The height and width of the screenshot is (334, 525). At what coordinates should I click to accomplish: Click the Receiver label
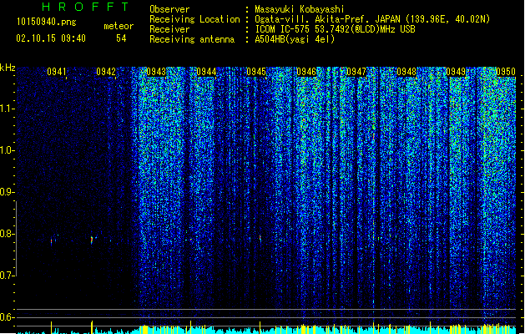[169, 29]
